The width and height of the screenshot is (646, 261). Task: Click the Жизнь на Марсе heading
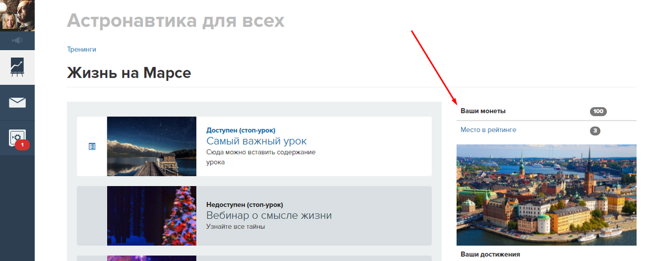(129, 73)
